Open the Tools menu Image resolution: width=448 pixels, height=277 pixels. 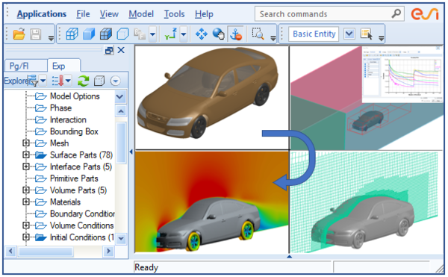(174, 14)
